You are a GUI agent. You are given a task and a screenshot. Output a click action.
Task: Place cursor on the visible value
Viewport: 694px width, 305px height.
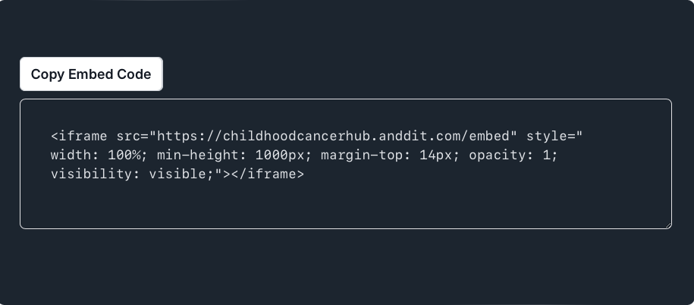coord(177,174)
